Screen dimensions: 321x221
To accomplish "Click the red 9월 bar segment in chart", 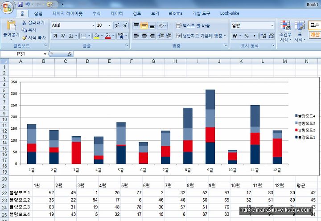I will click(x=210, y=135).
